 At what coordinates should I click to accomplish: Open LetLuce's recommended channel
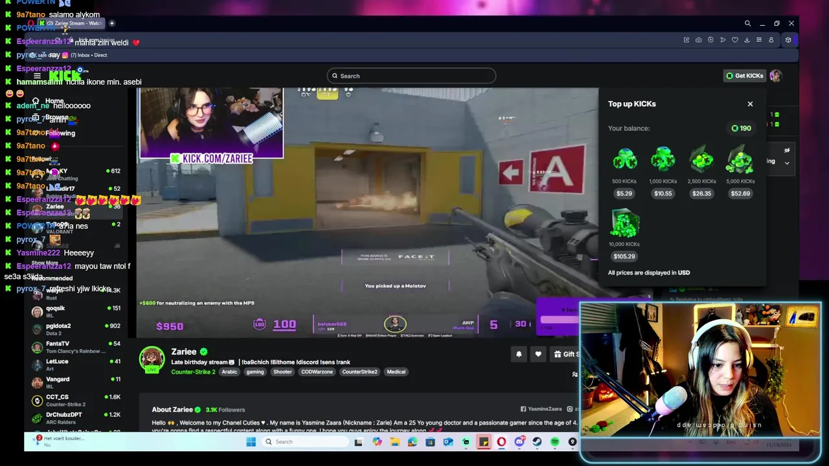[76, 364]
